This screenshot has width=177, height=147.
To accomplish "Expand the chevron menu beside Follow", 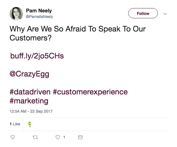I will click(x=165, y=13).
